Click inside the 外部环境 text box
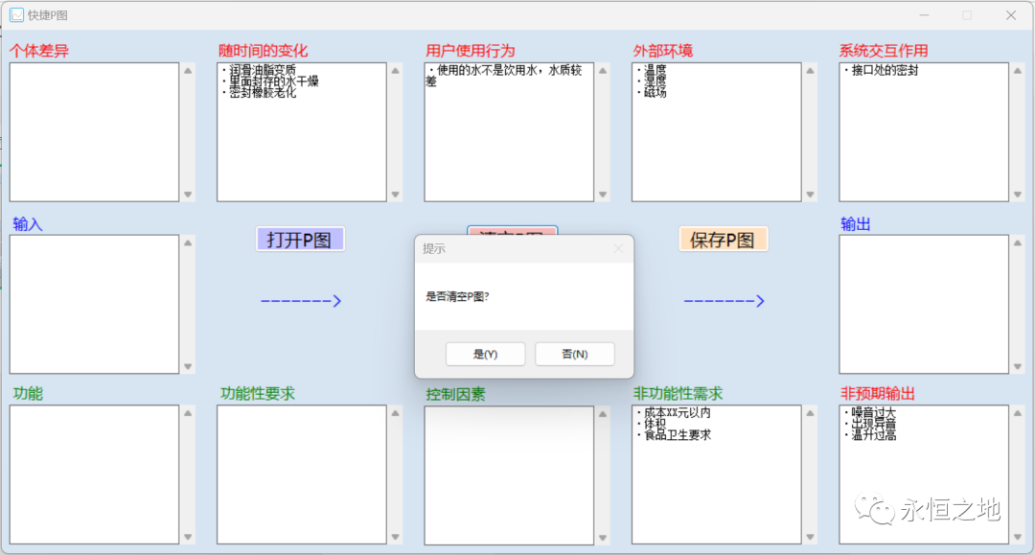Viewport: 1035px width, 555px height. [716, 132]
